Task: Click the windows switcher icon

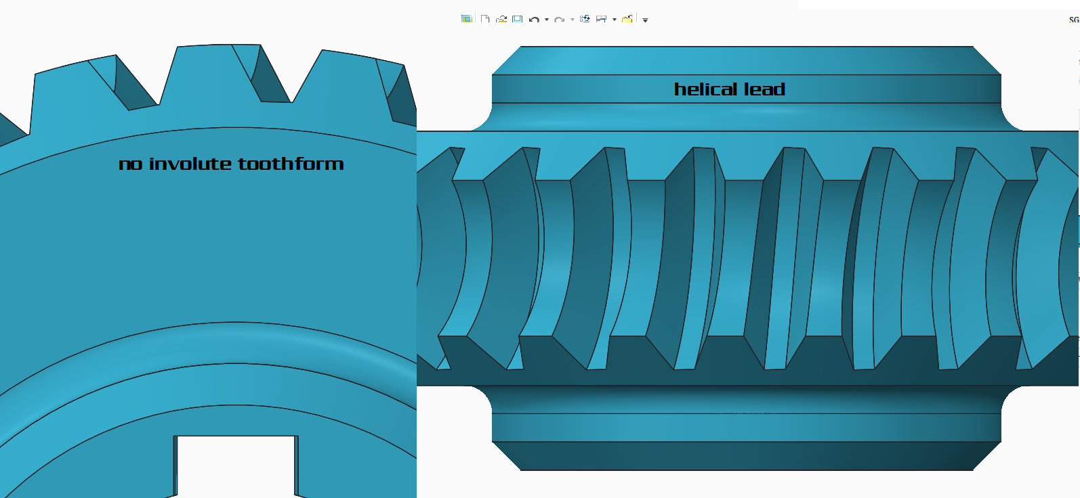Action: 601,19
